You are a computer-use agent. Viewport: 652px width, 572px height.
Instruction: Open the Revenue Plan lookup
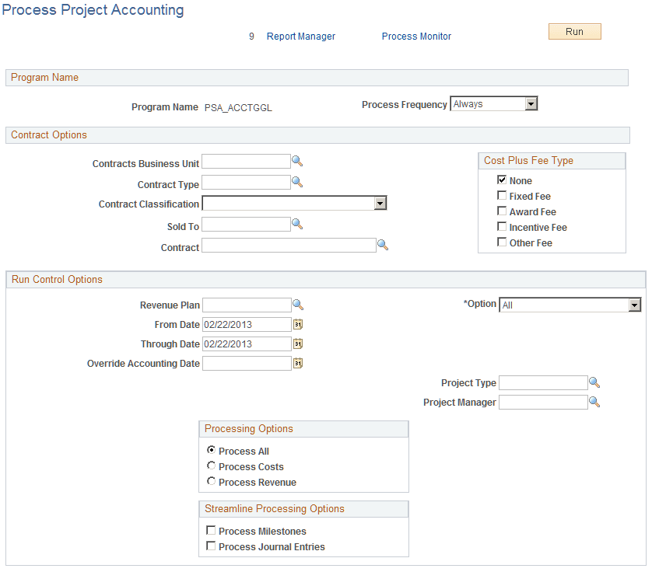coord(296,305)
